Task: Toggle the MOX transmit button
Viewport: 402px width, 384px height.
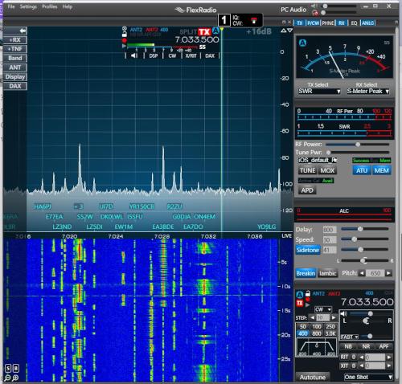Action: tap(327, 170)
